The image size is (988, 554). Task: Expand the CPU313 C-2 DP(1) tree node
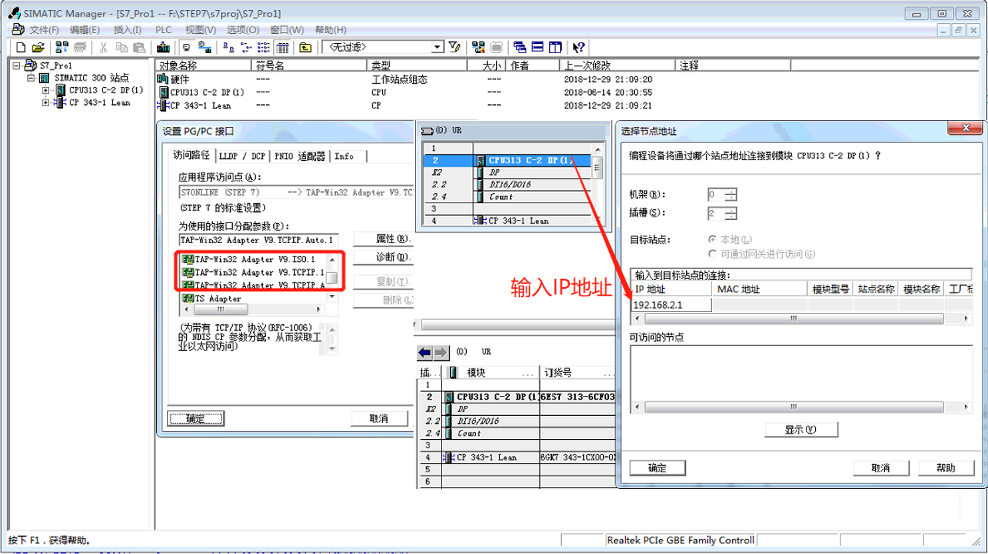pyautogui.click(x=45, y=90)
